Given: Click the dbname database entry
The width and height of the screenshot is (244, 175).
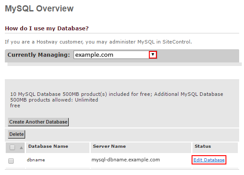Looking at the screenshot, I should 36,160.
